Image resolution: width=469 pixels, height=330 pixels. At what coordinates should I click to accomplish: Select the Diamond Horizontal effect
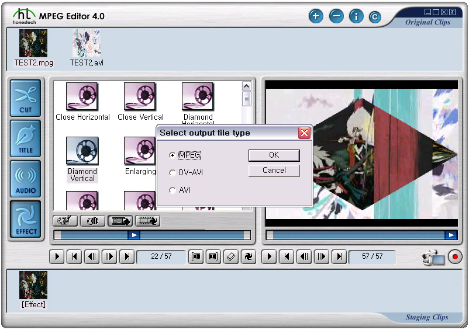(x=198, y=103)
